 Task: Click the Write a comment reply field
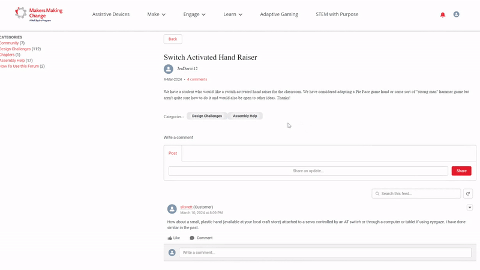click(325, 253)
